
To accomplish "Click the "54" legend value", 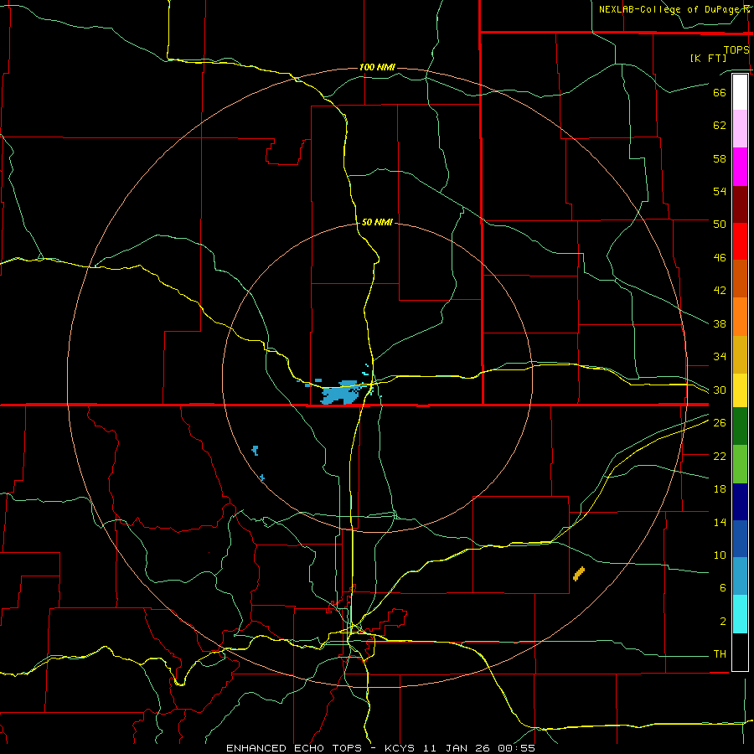I will coord(720,191).
